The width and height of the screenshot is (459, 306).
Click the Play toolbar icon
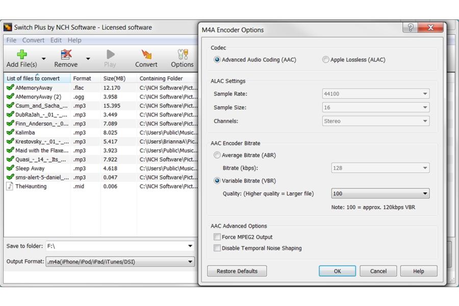point(110,54)
